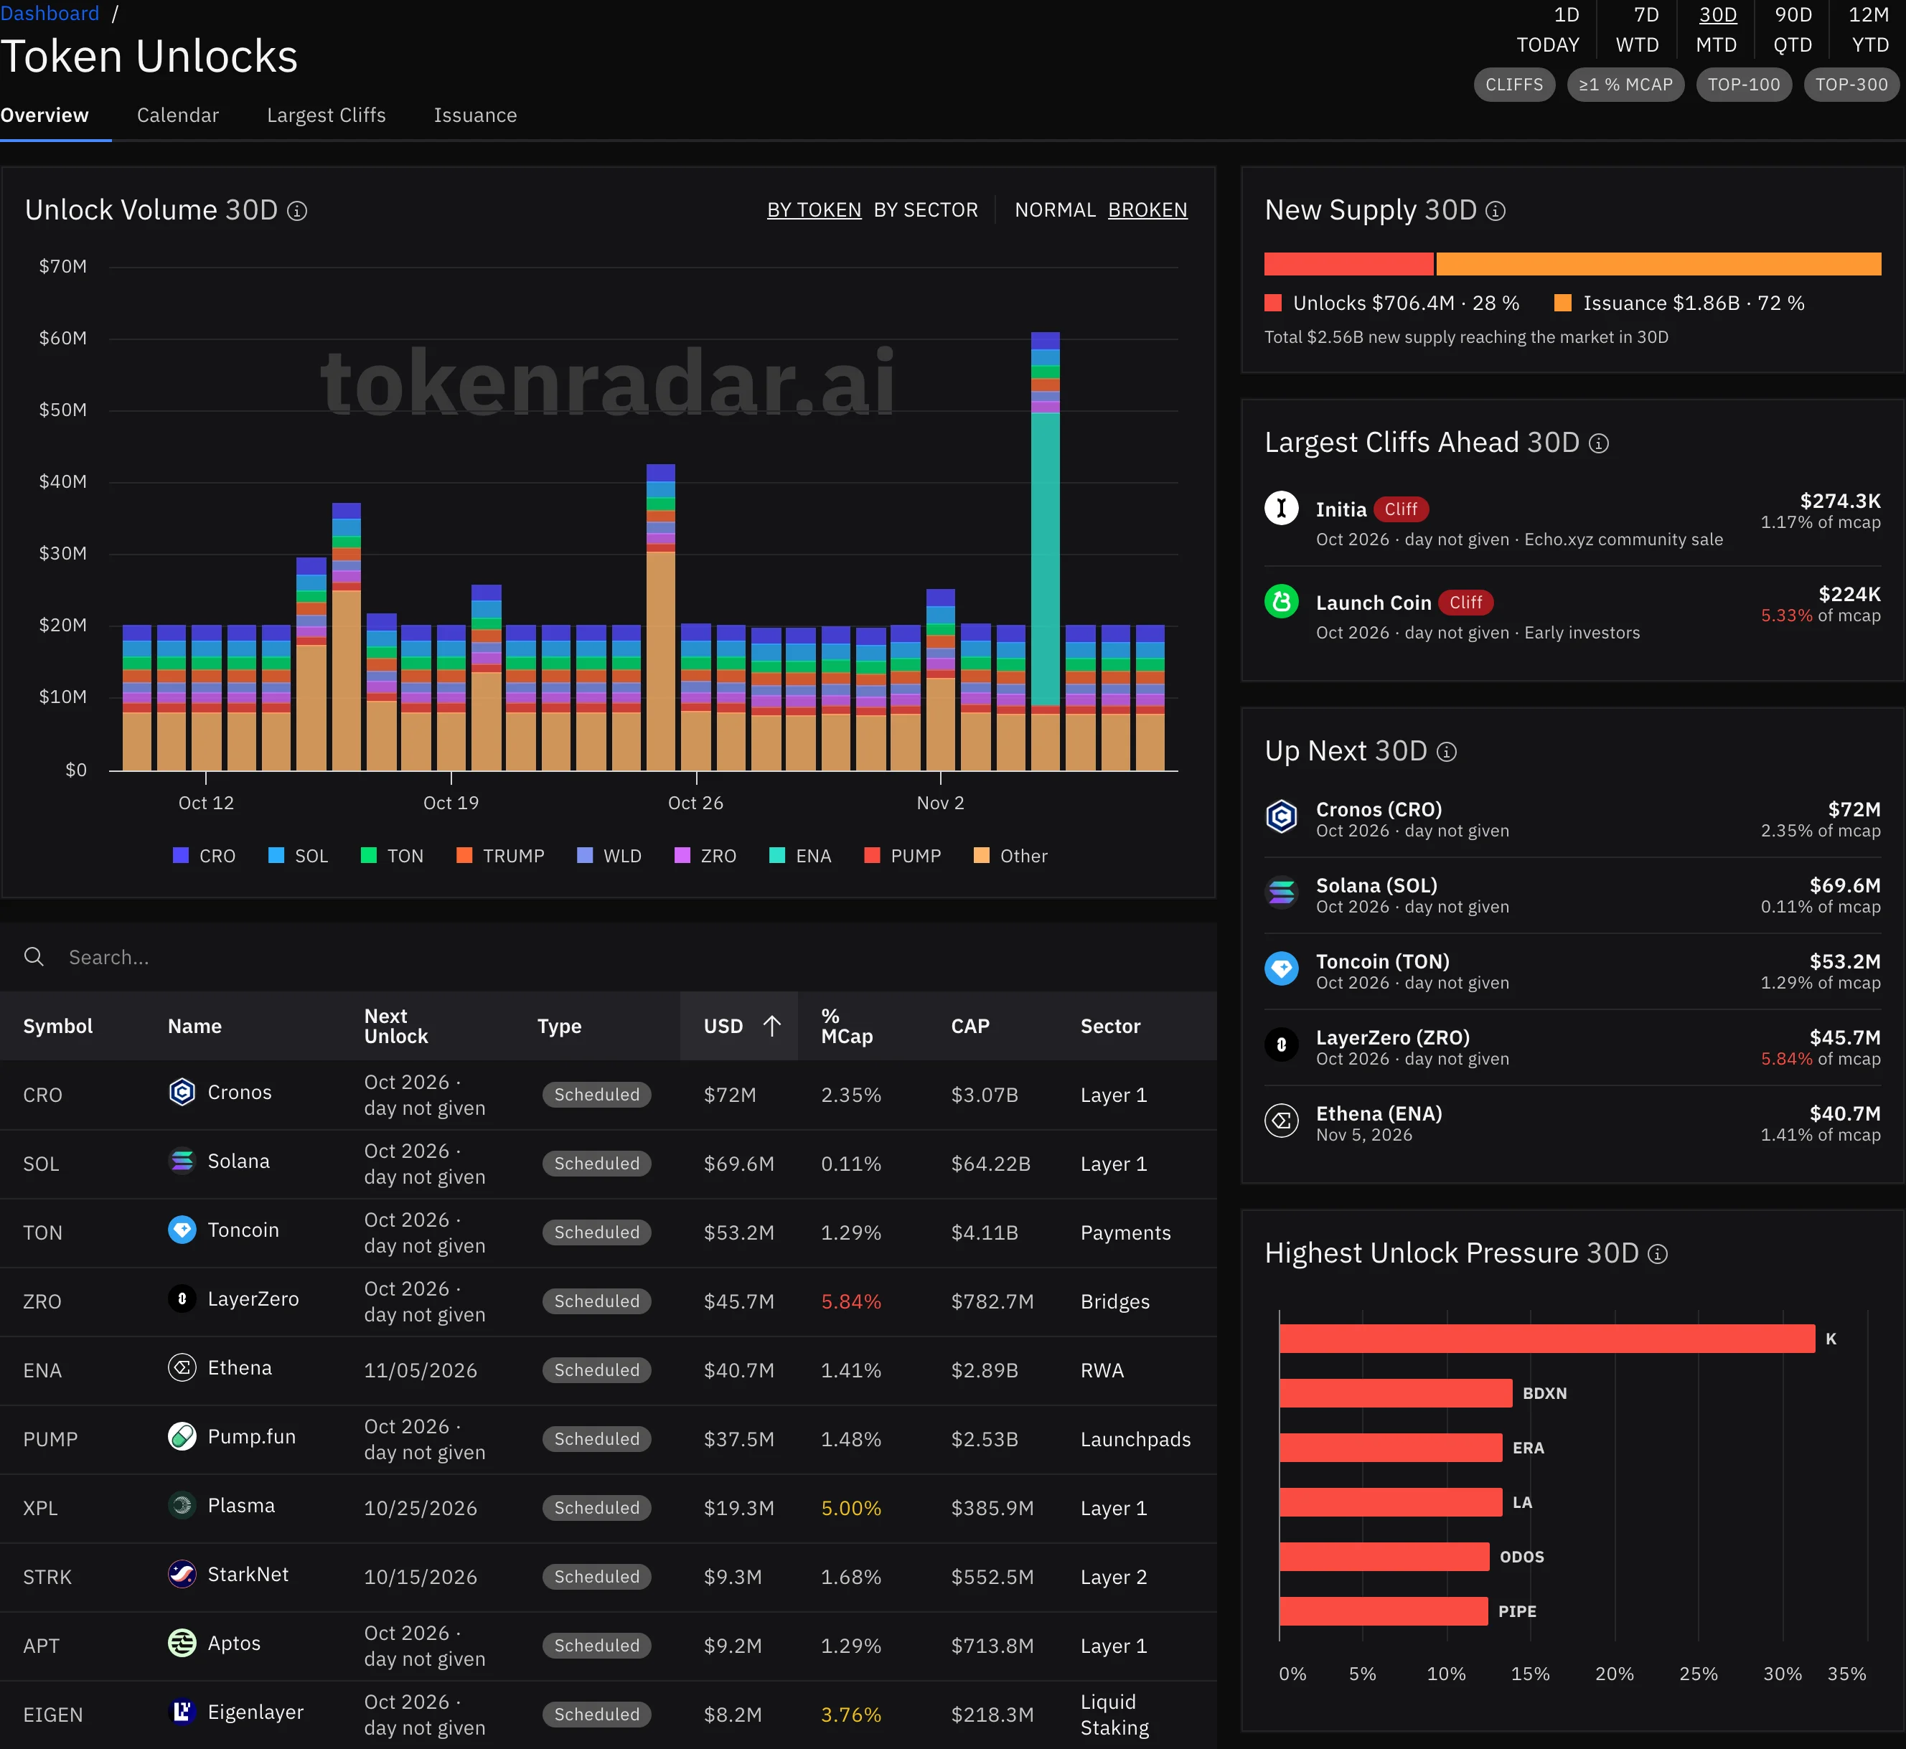Click the Highest Unlock Pressure info icon
The image size is (1906, 1749).
pyautogui.click(x=1658, y=1255)
